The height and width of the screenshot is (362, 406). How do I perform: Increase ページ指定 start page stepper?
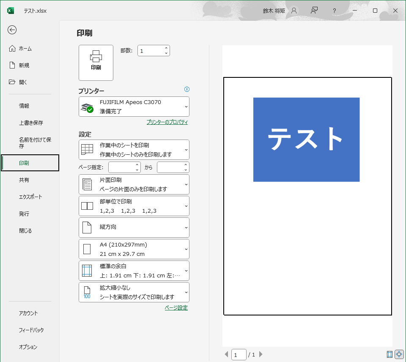point(137,165)
